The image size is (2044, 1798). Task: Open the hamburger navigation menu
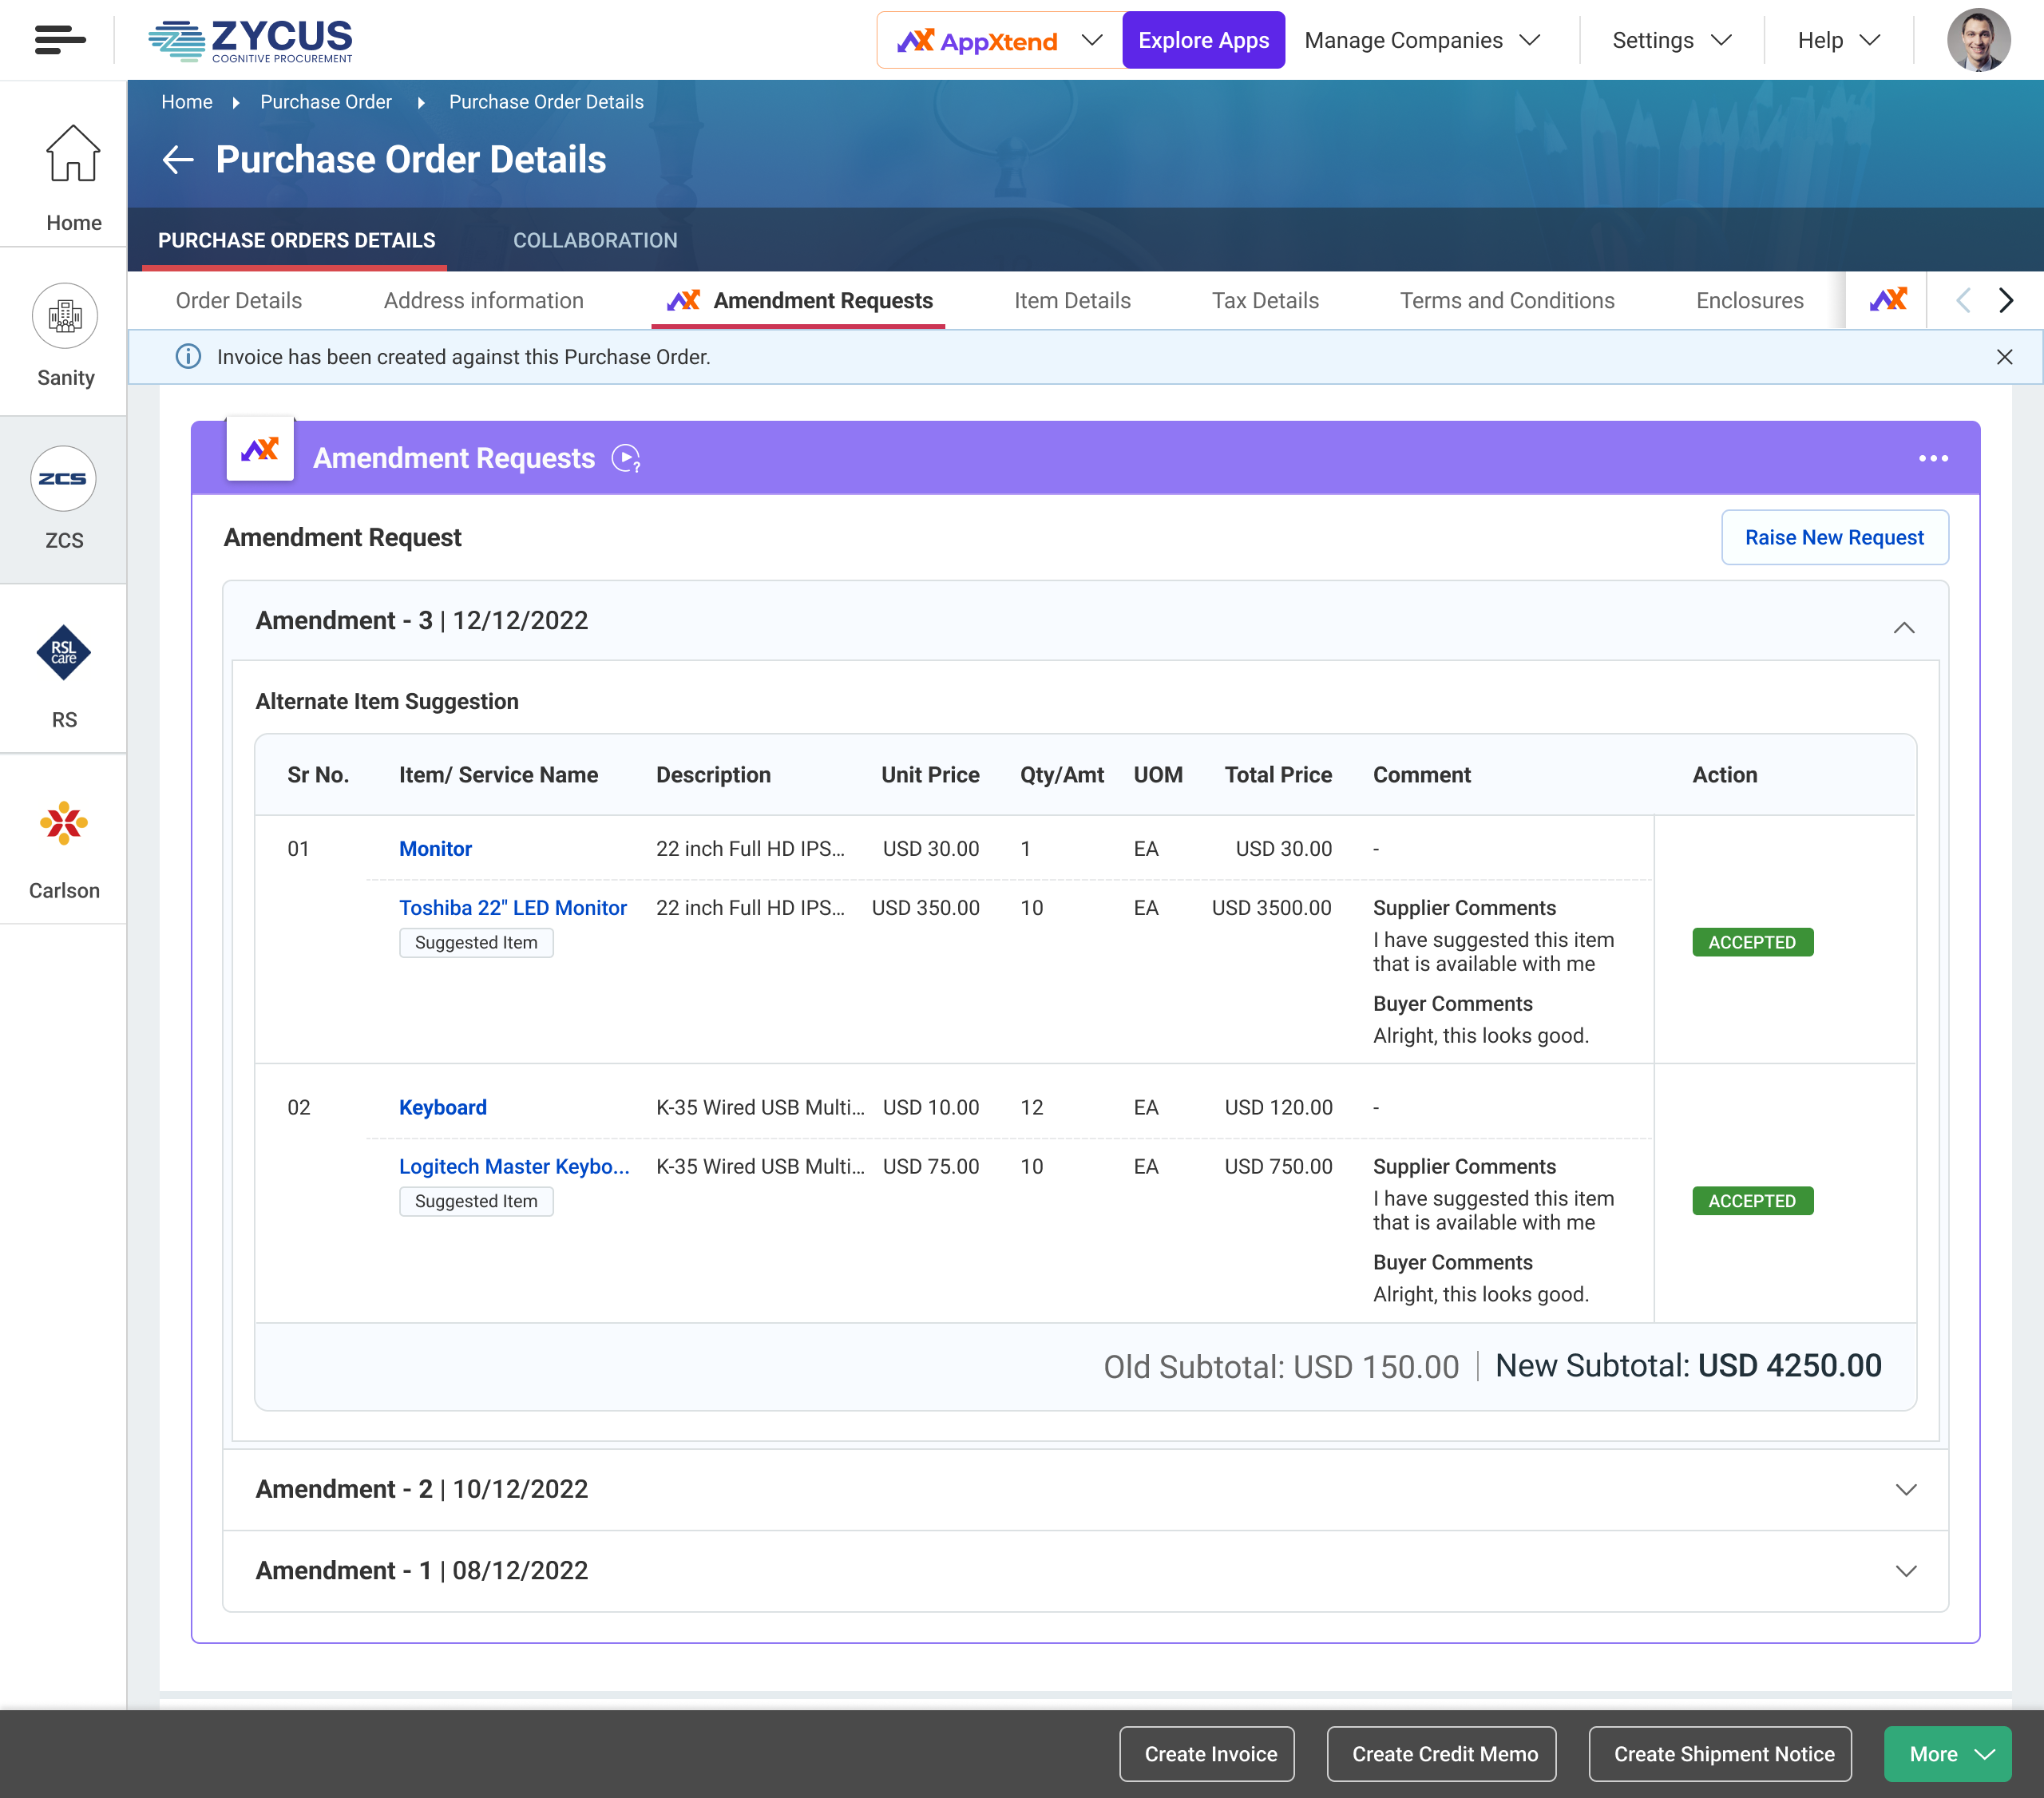click(59, 40)
